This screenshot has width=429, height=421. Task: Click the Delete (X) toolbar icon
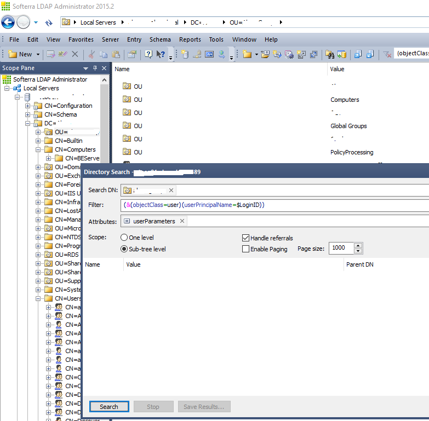pyautogui.click(x=75, y=54)
